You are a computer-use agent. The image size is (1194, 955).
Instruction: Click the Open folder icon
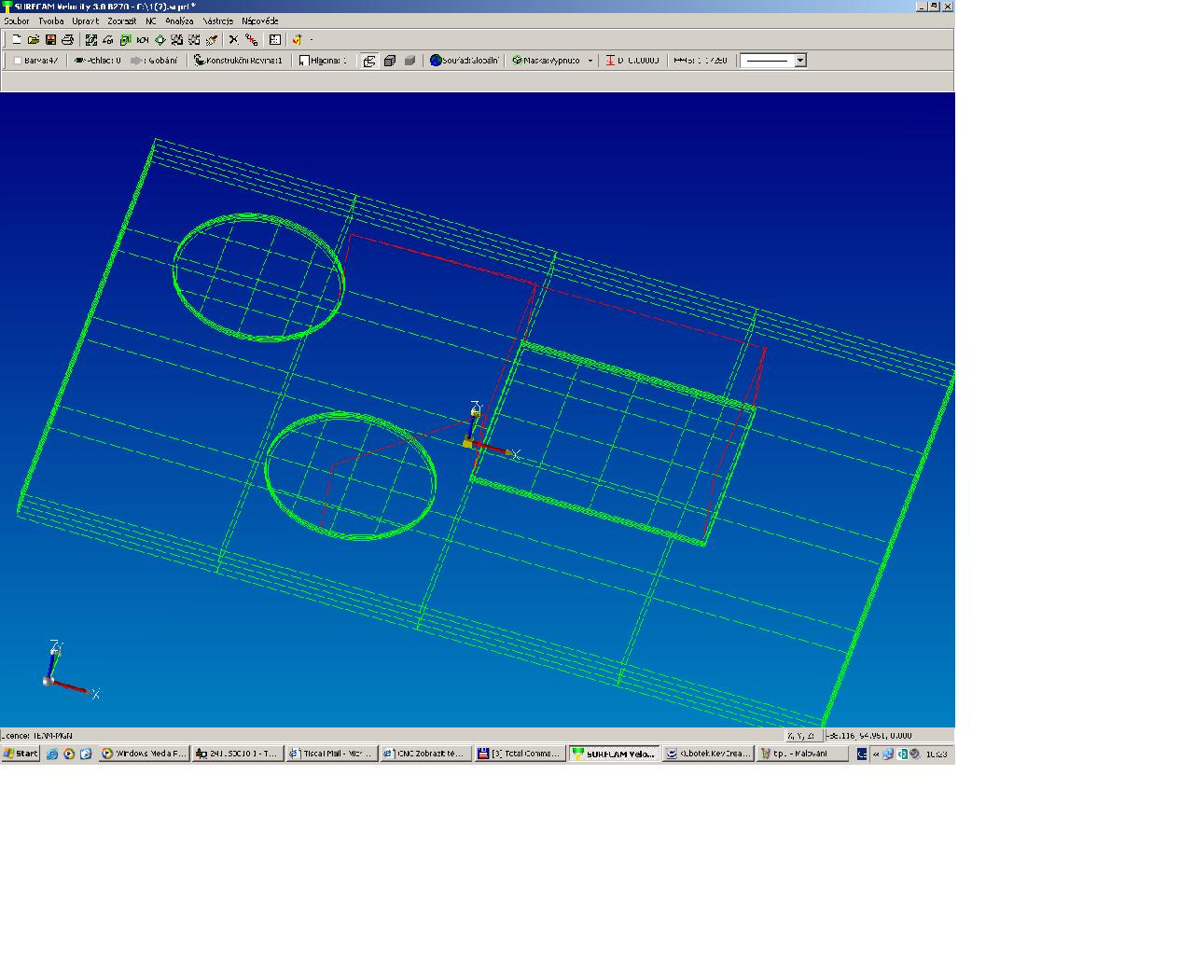click(x=34, y=39)
